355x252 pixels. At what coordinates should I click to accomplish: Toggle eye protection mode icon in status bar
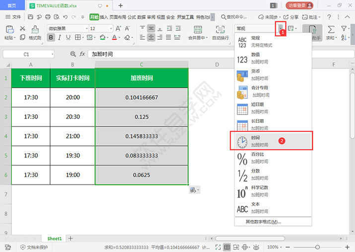(x=256, y=247)
